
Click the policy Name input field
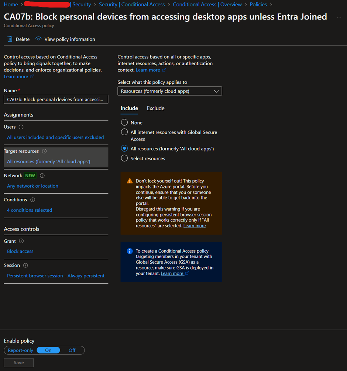point(56,99)
